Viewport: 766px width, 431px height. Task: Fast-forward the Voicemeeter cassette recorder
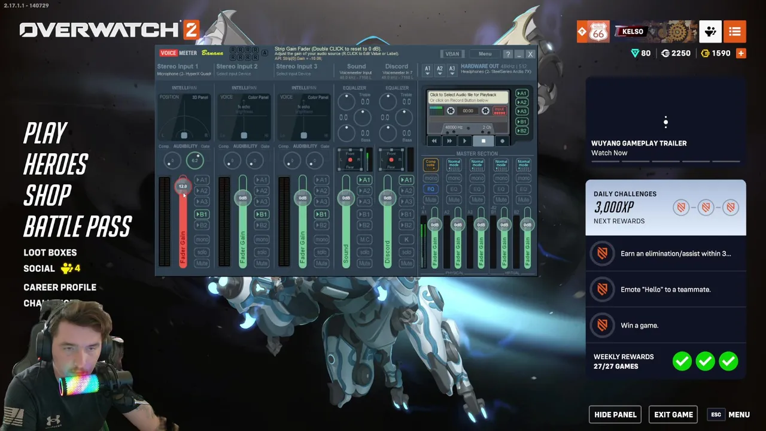[x=449, y=141]
